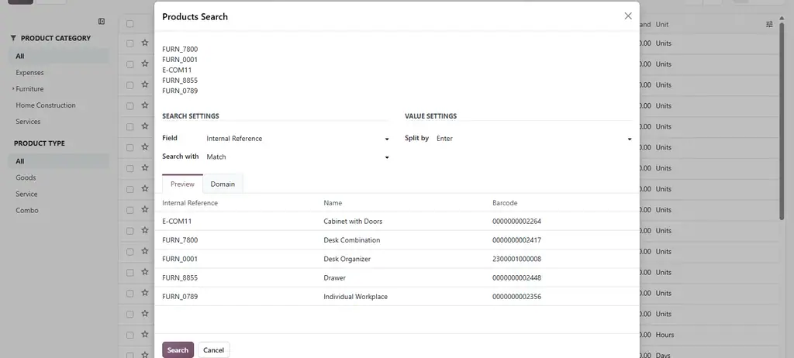Filter by Combo product type

27,210
